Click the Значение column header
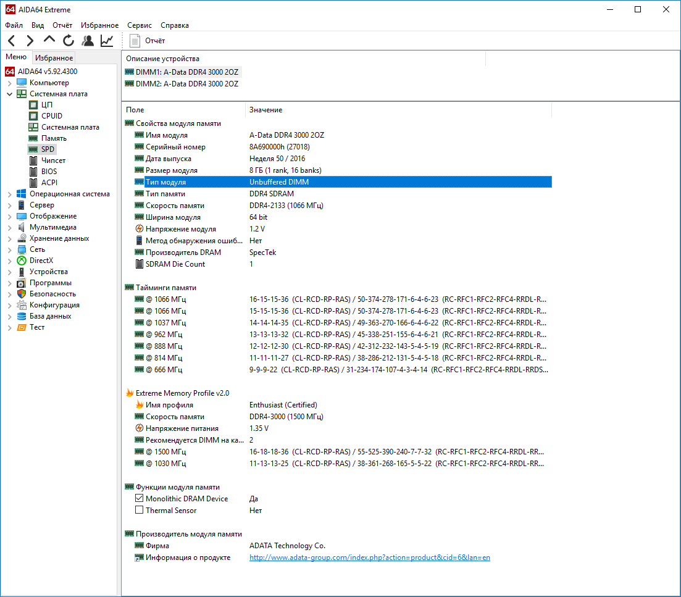Image resolution: width=681 pixels, height=597 pixels. (399, 110)
